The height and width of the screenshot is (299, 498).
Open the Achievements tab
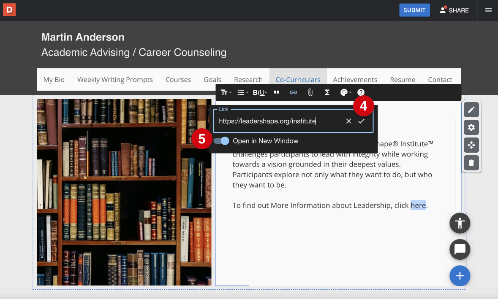coord(355,80)
